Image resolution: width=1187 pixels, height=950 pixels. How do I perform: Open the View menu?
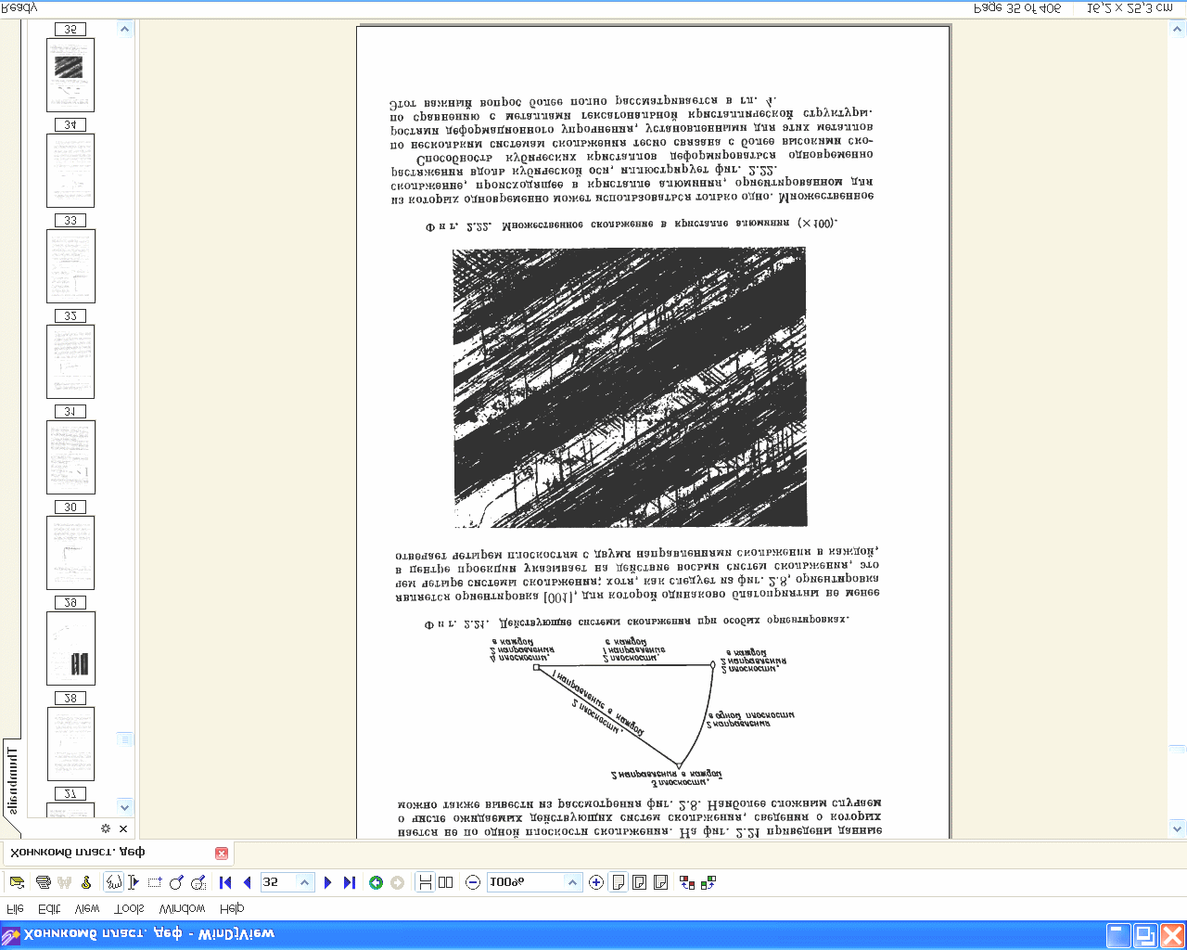(x=87, y=908)
